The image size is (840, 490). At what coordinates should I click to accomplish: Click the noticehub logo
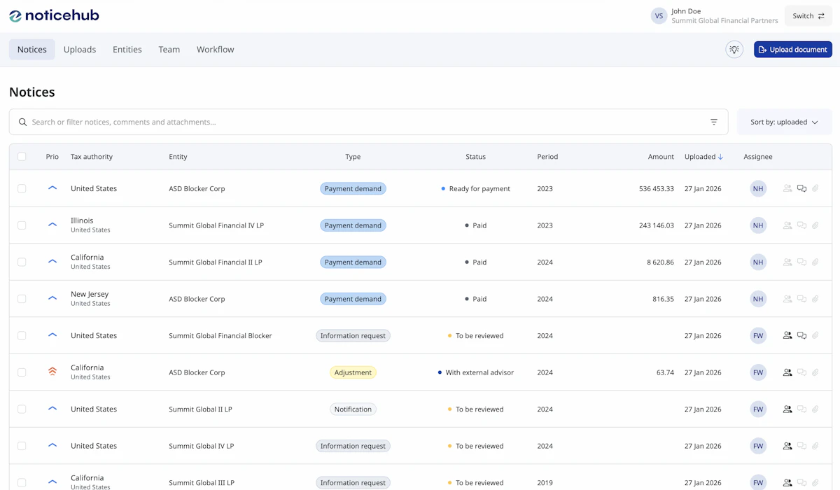[x=54, y=15]
